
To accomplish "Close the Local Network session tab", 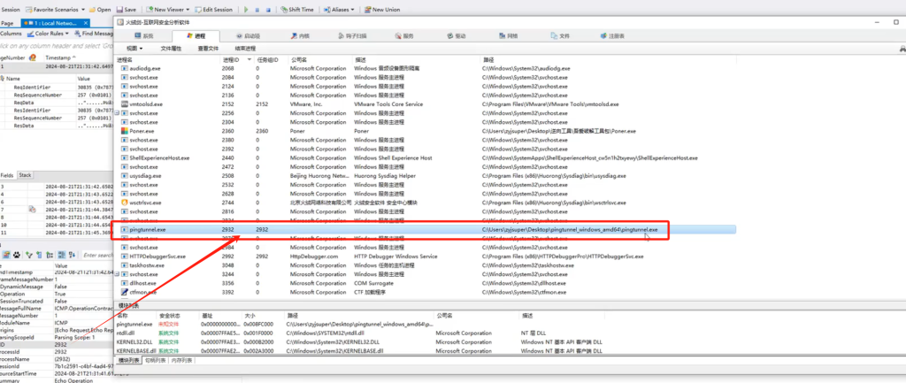I will pyautogui.click(x=86, y=22).
